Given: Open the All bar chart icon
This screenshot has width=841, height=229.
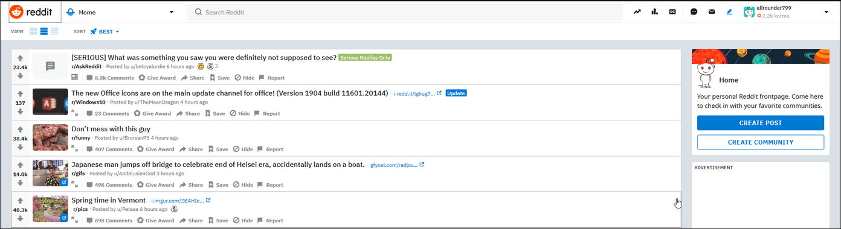Looking at the screenshot, I should [x=655, y=12].
